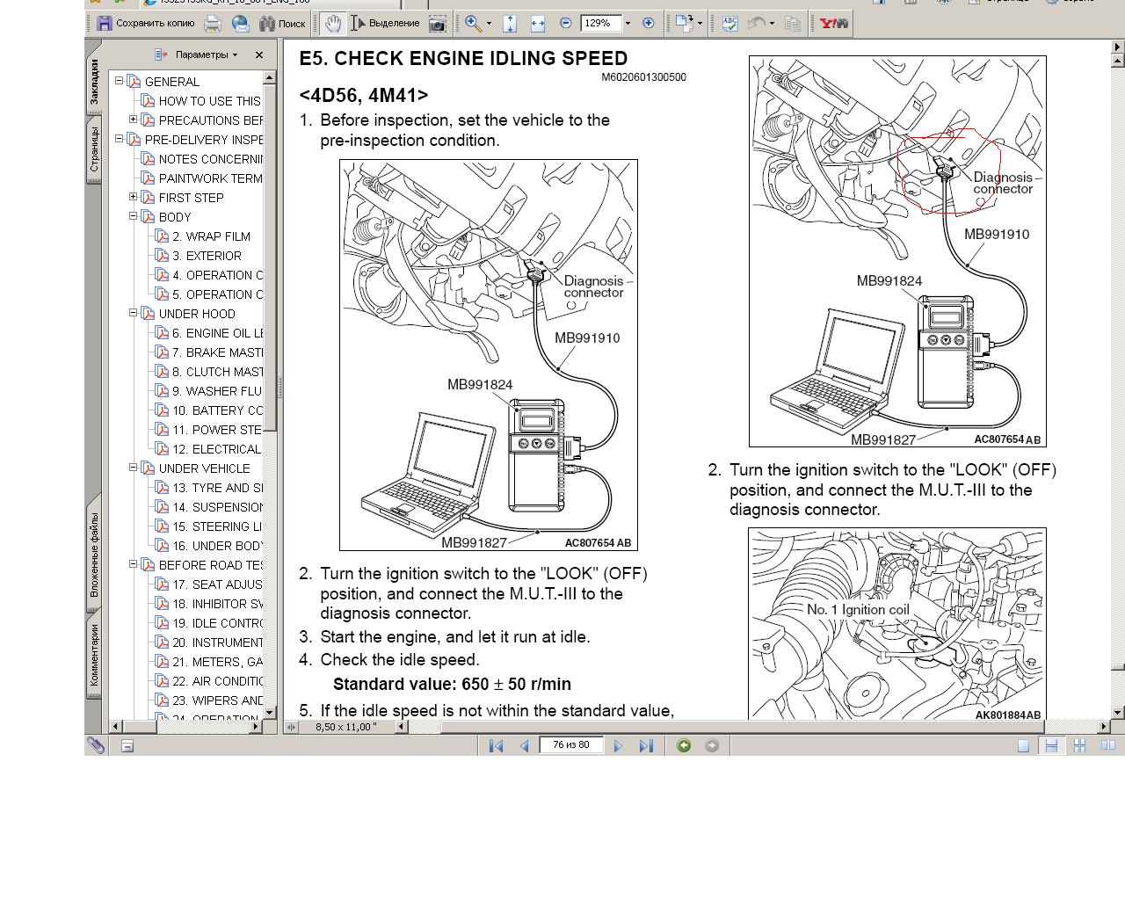Select the Hand tool
Viewport: 1125px width, 900px height.
coord(332,24)
